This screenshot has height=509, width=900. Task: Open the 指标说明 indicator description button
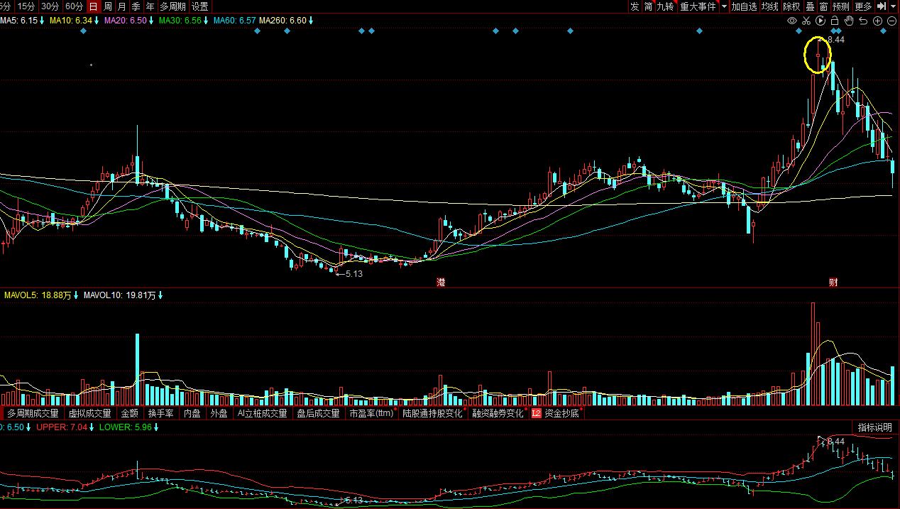tap(874, 427)
